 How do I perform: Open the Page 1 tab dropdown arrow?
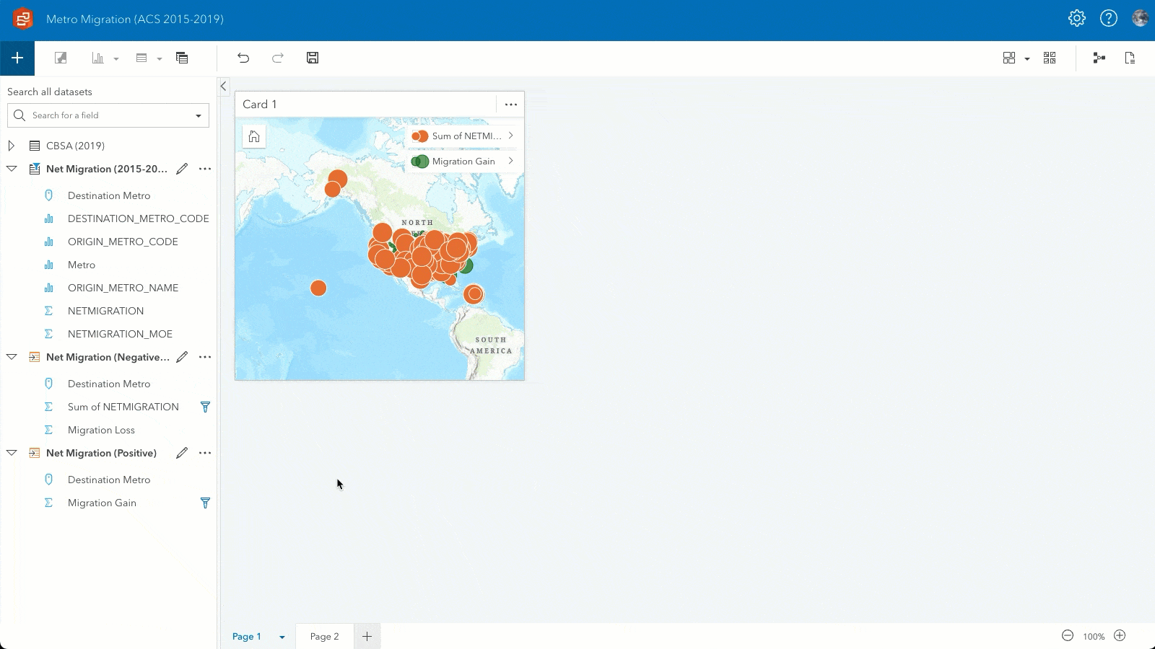point(282,637)
